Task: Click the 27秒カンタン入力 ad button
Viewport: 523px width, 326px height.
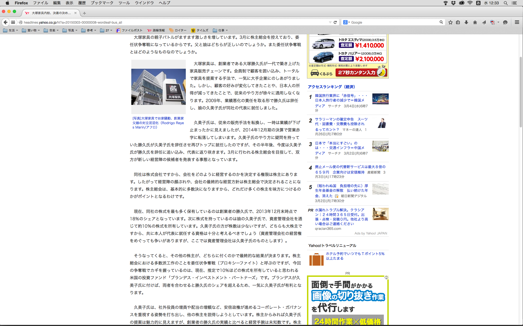Action: point(357,73)
